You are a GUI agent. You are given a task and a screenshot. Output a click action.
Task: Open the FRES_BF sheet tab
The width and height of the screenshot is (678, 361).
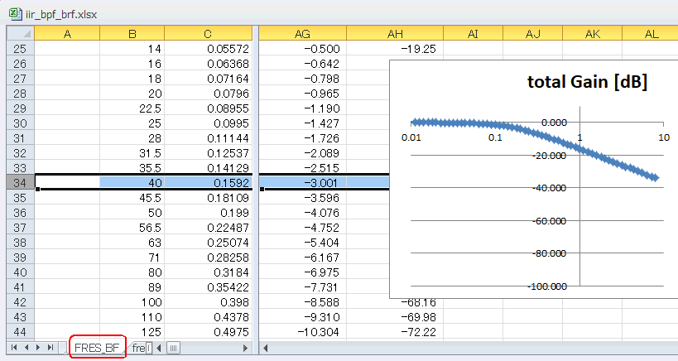tap(97, 348)
